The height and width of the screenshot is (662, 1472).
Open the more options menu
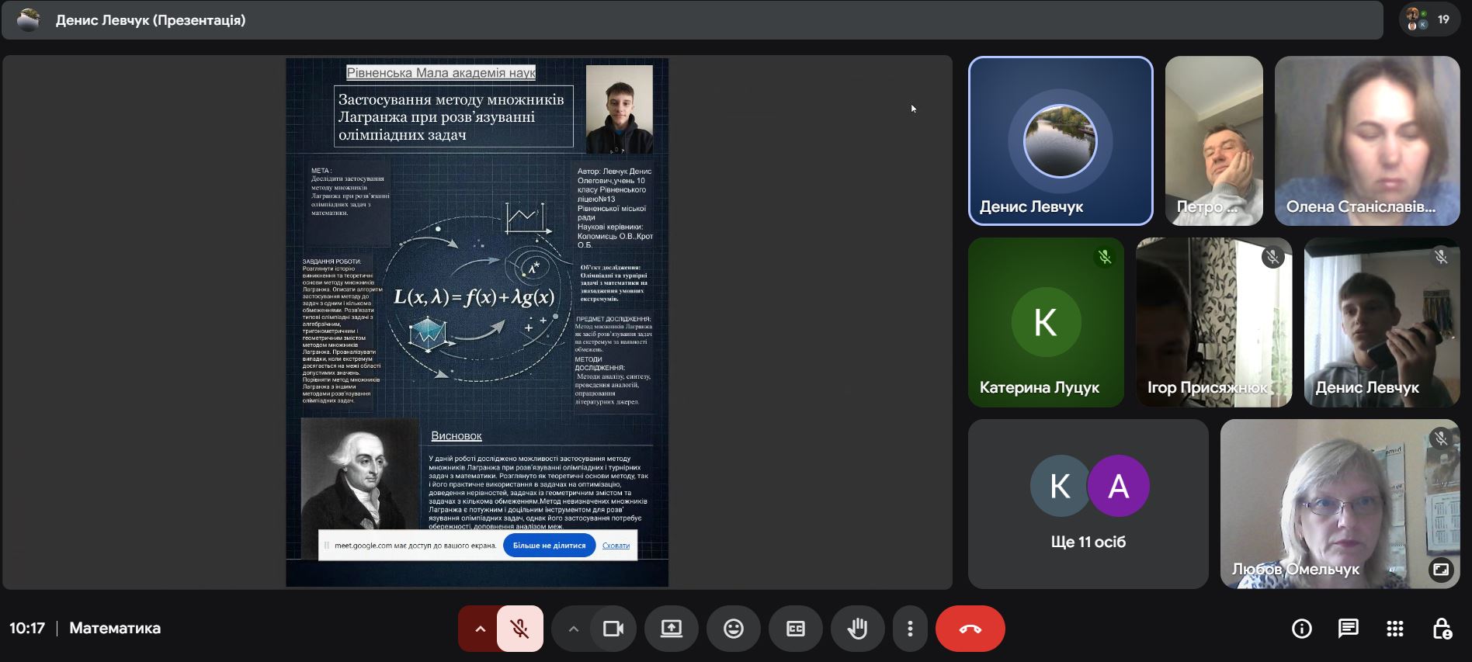click(x=910, y=629)
